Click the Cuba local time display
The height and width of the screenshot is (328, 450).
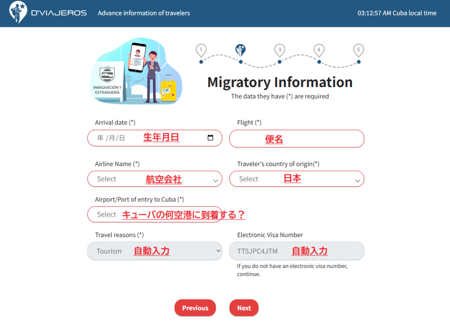click(397, 13)
